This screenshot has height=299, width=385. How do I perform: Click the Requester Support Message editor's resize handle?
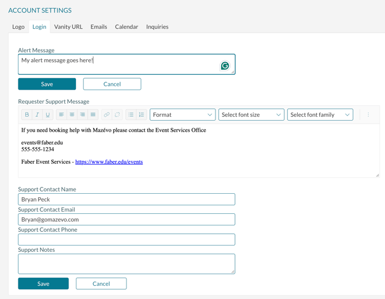click(x=378, y=175)
